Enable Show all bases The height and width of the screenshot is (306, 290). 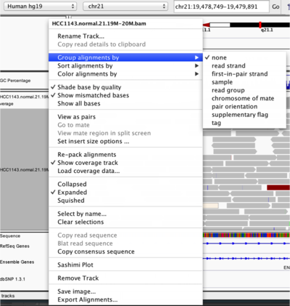[x=125, y=103]
